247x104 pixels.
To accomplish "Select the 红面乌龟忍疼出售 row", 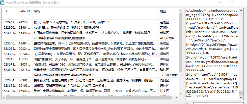I will (x=90, y=33).
